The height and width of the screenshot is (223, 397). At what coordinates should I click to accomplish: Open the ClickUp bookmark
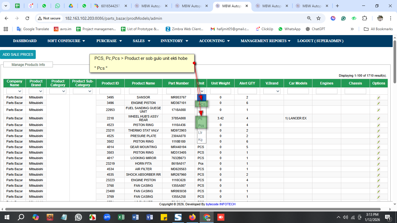[264, 29]
